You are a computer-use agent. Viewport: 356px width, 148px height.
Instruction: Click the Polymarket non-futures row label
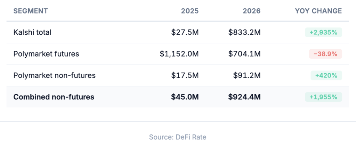(x=54, y=75)
